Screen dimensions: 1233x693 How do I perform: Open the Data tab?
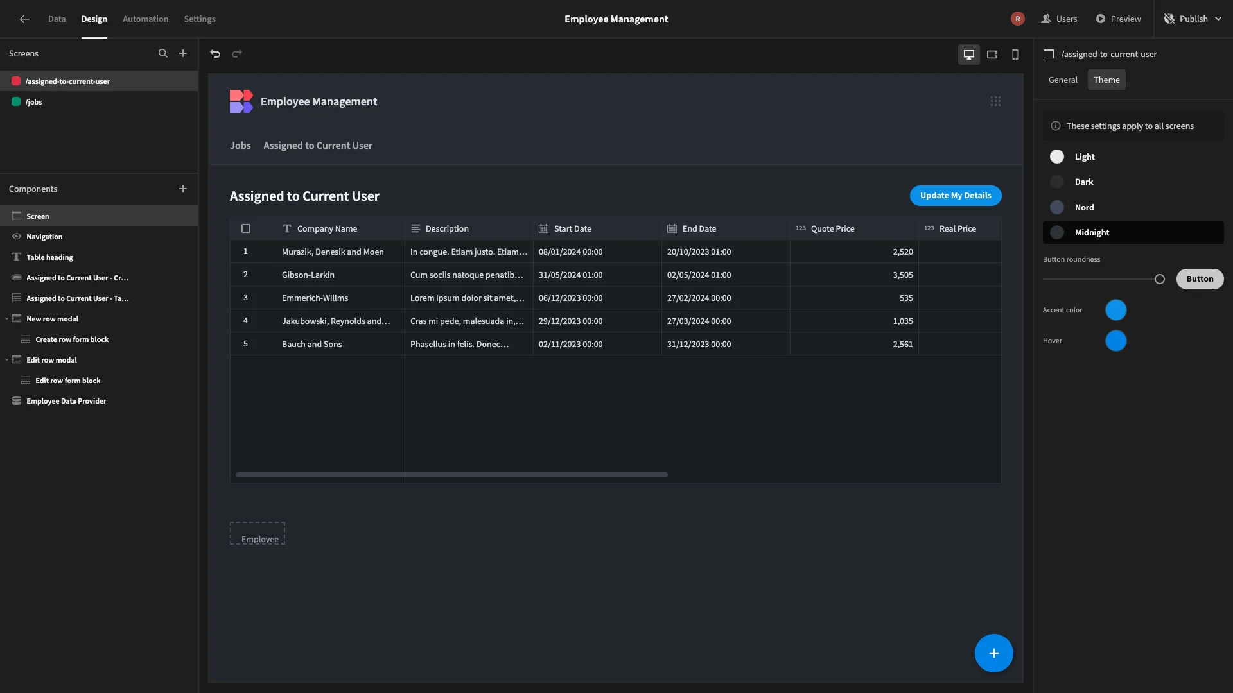(x=57, y=19)
